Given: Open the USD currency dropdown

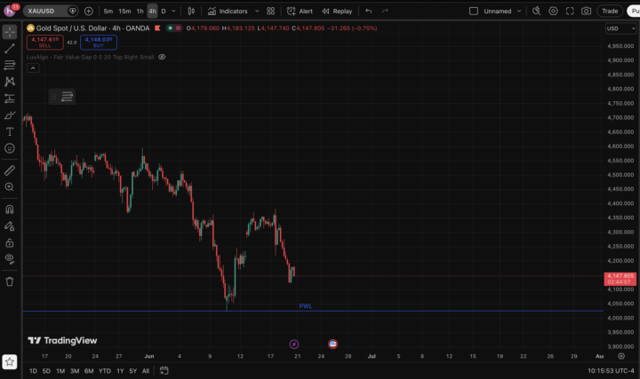Looking at the screenshot, I should 620,28.
